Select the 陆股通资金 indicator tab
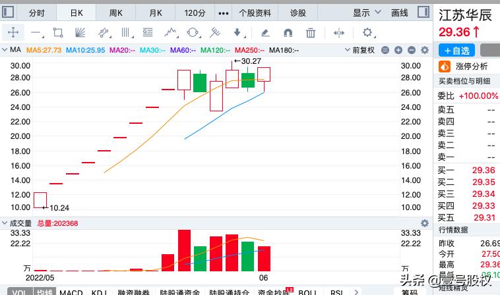Screen dimensions: 500x295 pos(180,292)
